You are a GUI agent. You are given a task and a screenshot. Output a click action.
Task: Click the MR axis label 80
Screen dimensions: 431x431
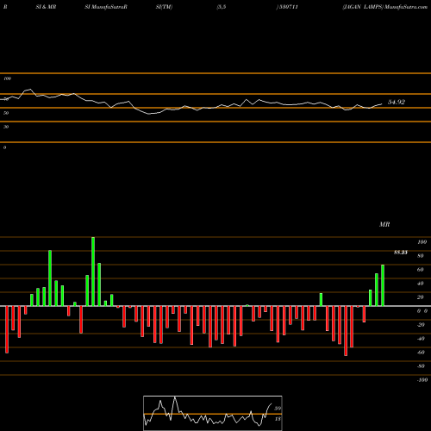click(x=421, y=256)
